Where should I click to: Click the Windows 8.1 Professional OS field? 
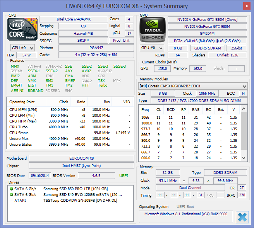186,216
